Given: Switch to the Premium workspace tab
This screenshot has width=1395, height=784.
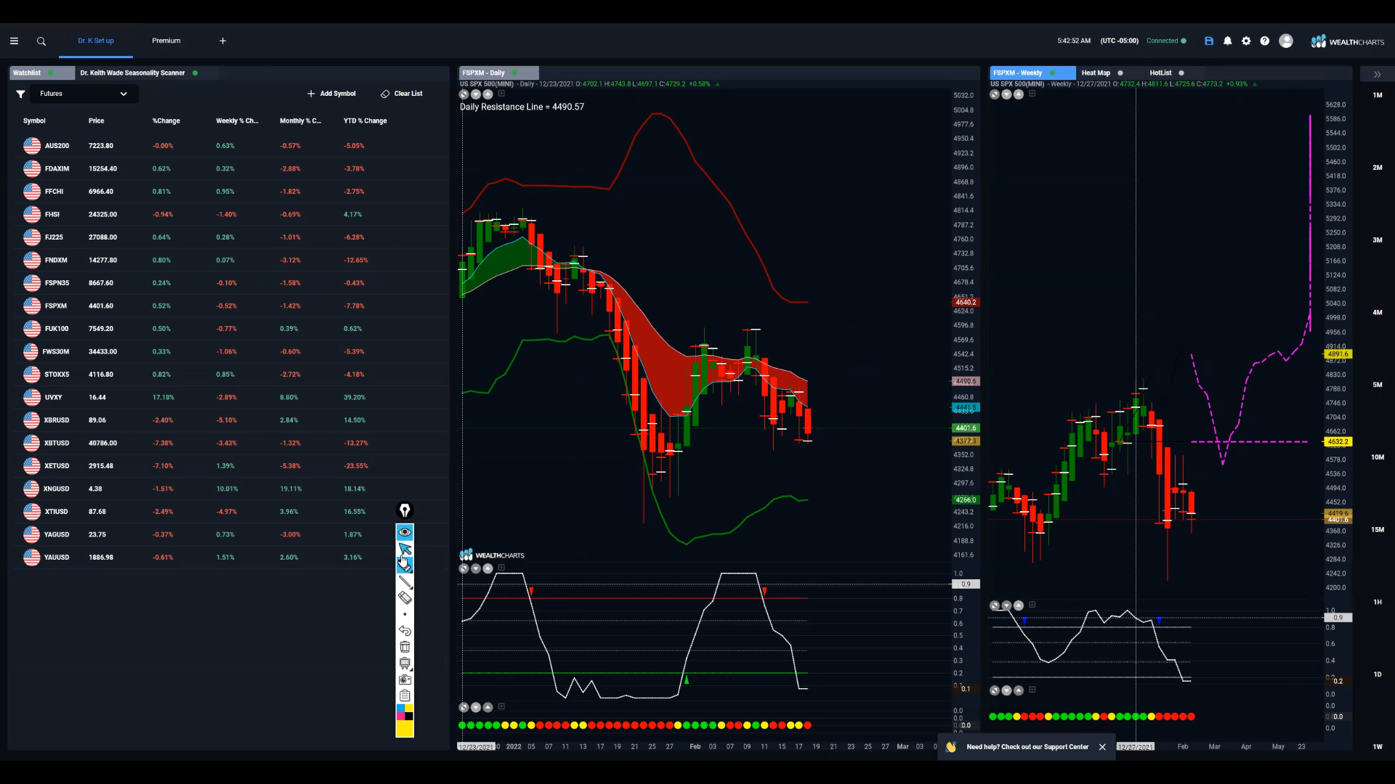Looking at the screenshot, I should pos(166,41).
